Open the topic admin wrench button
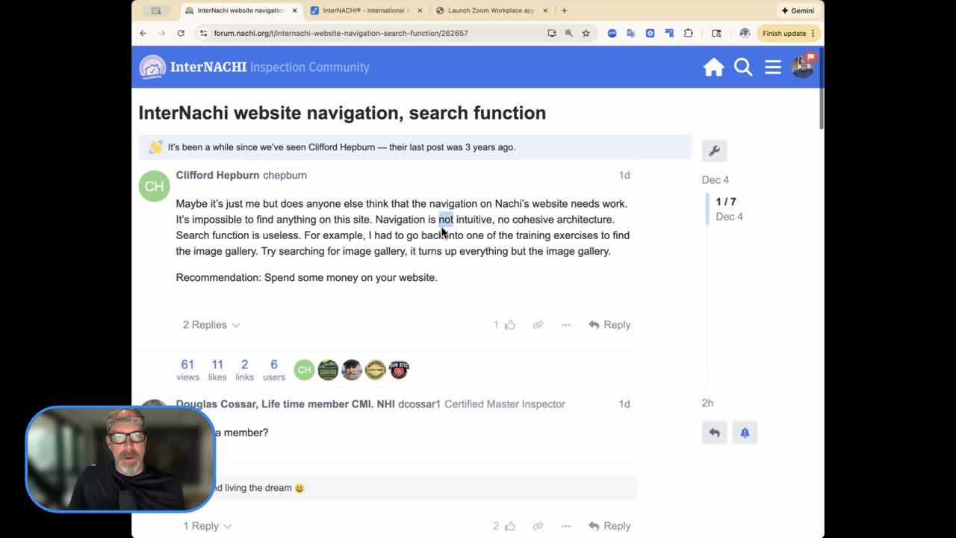956x538 pixels. click(714, 150)
